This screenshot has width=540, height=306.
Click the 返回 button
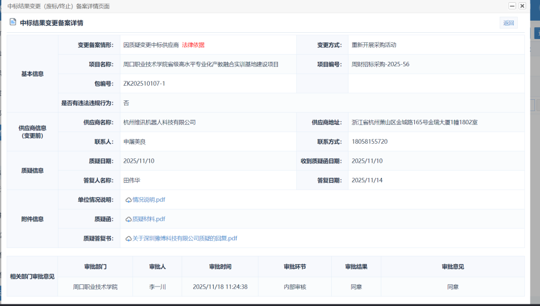coord(508,23)
